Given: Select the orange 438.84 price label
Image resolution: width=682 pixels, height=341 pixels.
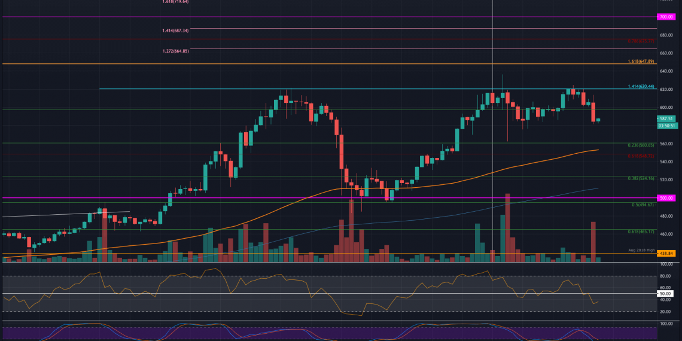Looking at the screenshot, I should pyautogui.click(x=666, y=254).
